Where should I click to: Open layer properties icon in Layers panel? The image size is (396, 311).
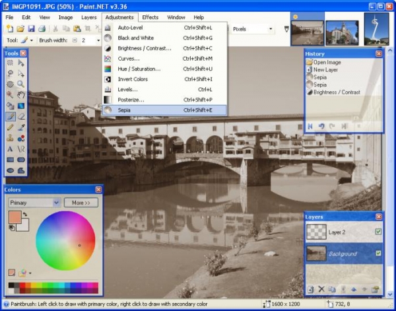(376, 289)
